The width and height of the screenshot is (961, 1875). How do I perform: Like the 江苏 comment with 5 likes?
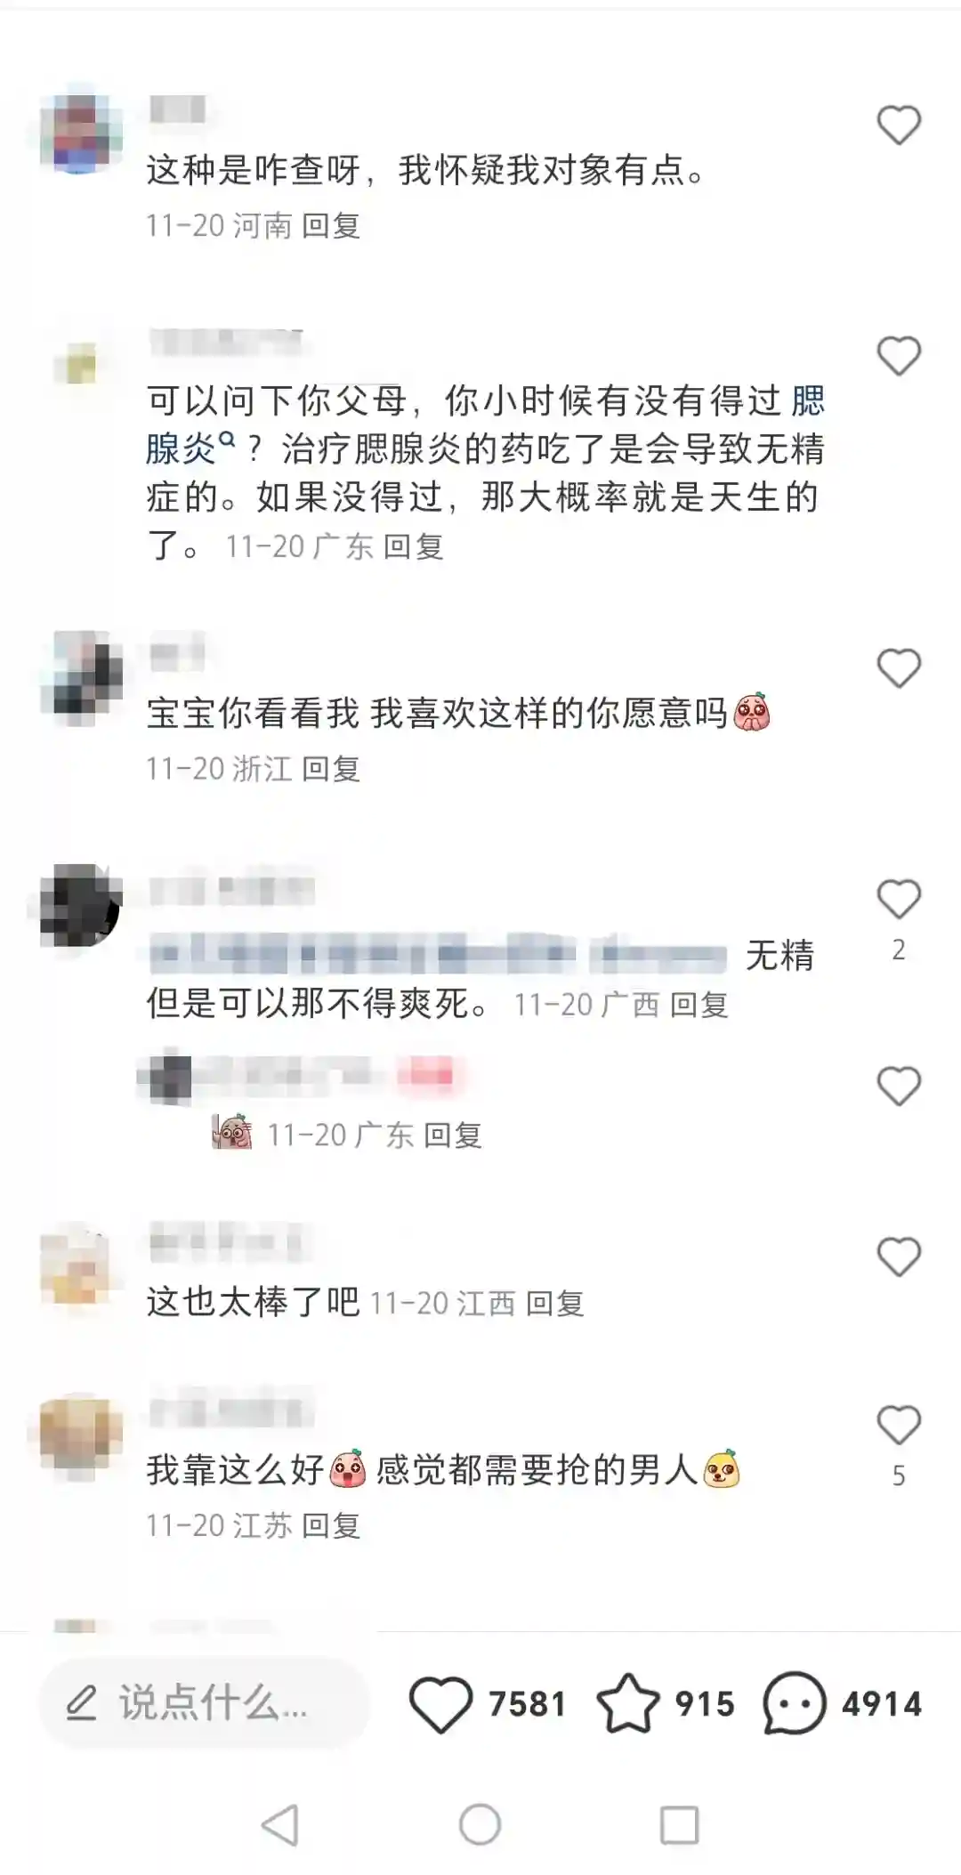(x=899, y=1426)
